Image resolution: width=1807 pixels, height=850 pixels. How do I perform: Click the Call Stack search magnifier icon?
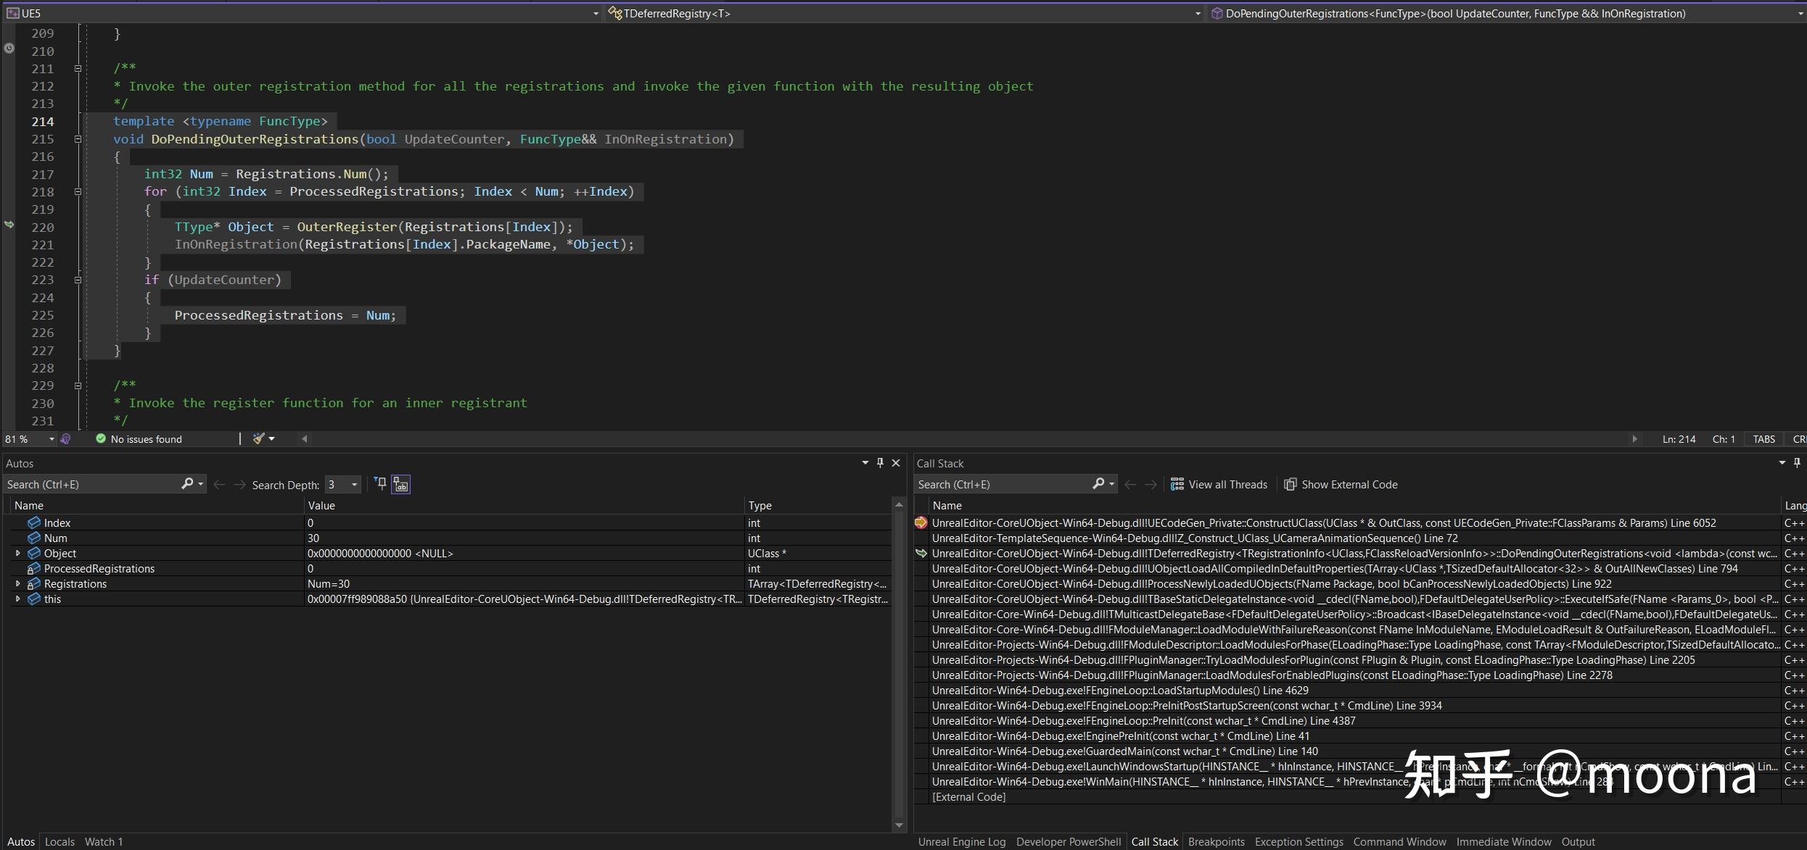click(x=1098, y=484)
